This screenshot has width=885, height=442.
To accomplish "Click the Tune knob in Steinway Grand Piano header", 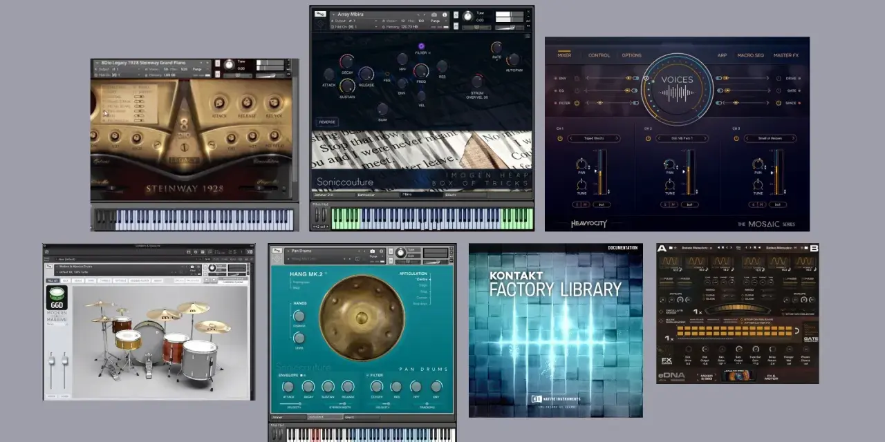I will click(229, 65).
